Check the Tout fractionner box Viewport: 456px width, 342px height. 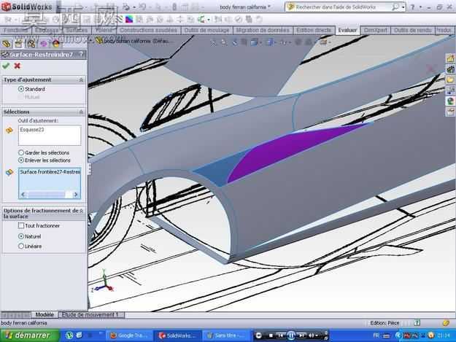(21, 225)
